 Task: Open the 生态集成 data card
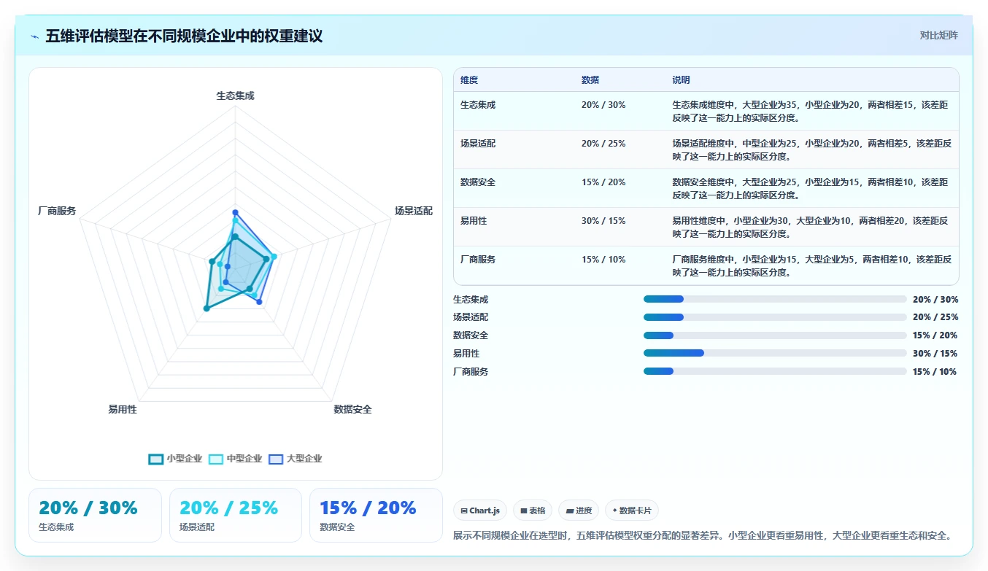pyautogui.click(x=95, y=515)
